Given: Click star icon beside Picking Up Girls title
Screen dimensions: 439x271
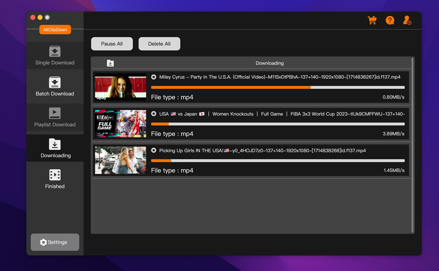Looking at the screenshot, I should pos(154,151).
